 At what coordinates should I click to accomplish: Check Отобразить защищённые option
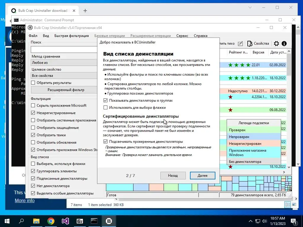coord(33,128)
